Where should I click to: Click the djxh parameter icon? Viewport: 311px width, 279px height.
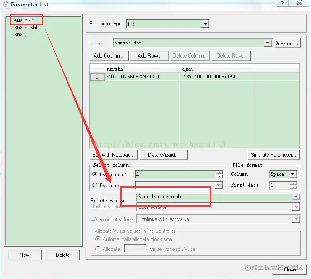[x=19, y=20]
